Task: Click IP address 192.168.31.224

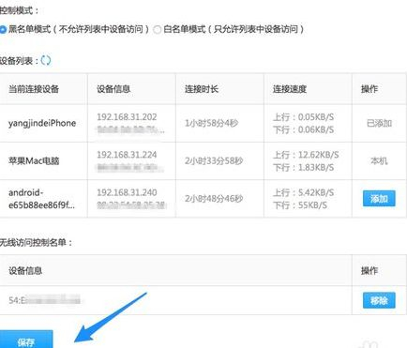Action: pyautogui.click(x=127, y=155)
